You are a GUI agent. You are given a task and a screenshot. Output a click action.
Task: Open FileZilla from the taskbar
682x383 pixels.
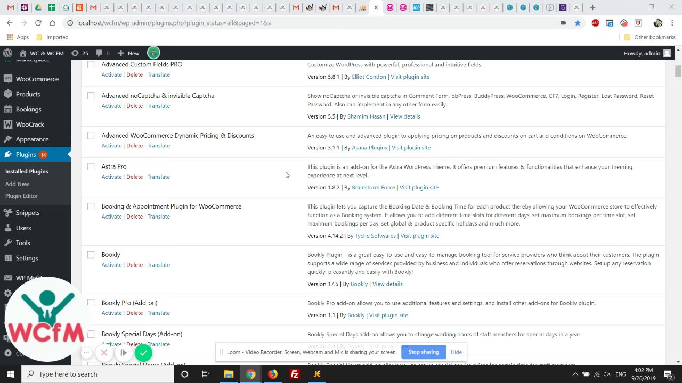[x=295, y=374]
